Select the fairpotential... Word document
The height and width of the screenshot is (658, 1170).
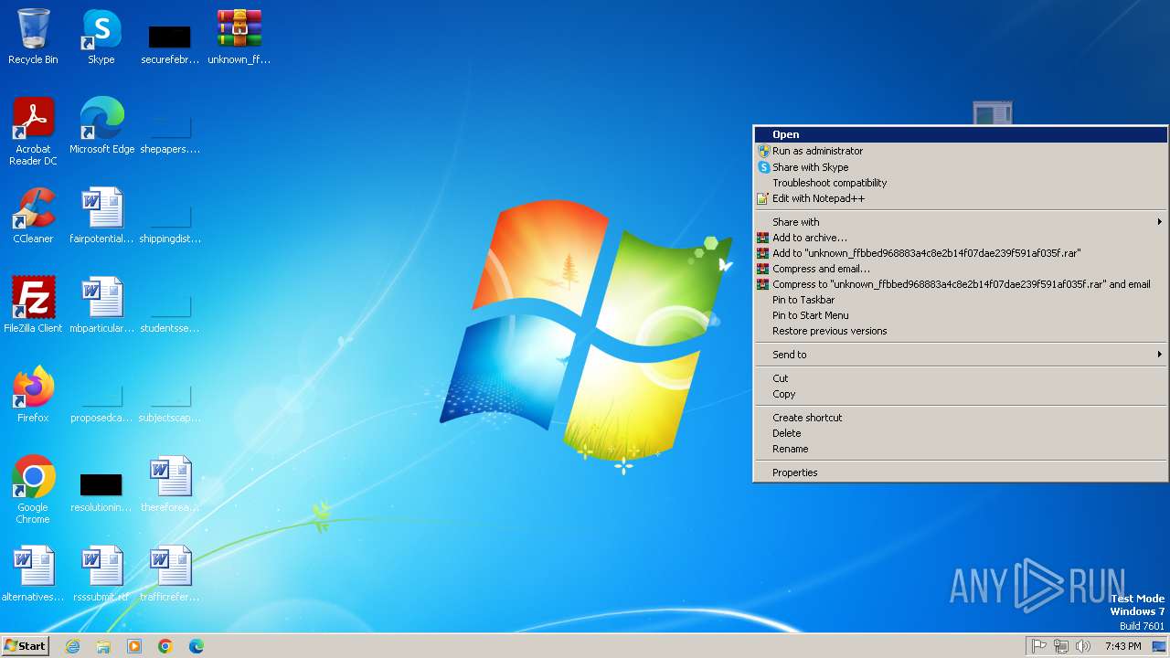tap(101, 216)
